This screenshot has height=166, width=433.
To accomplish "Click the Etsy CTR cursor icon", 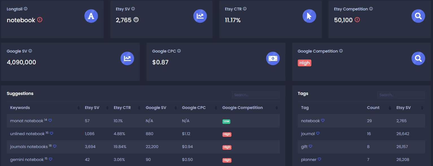I will coord(309,16).
